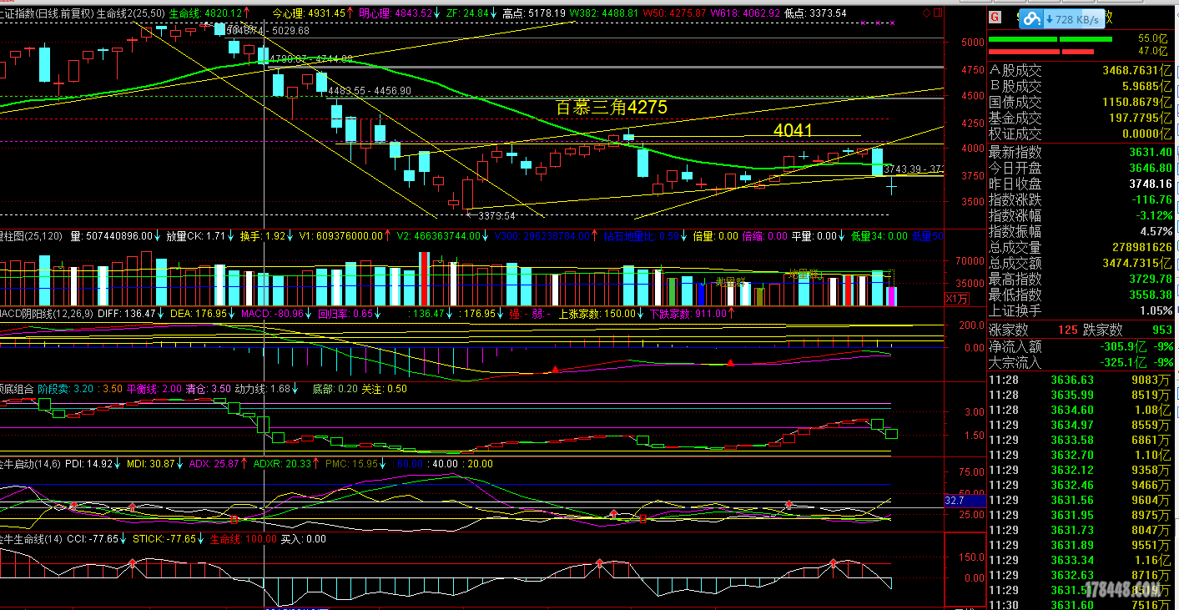Click the green 55.0亿 buy volume bar
1179x610 pixels.
coord(1051,39)
